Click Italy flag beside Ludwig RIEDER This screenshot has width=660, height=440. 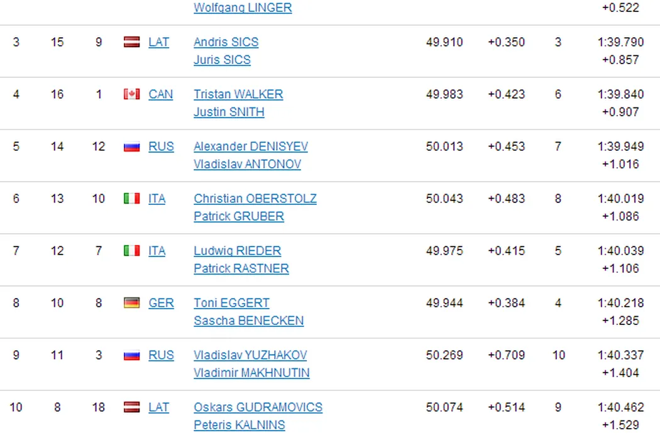(131, 251)
